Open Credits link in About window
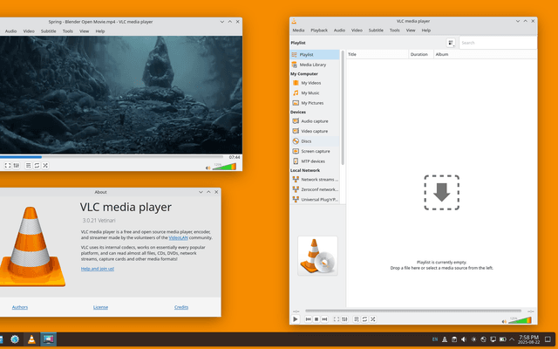Image resolution: width=558 pixels, height=349 pixels. coord(181,307)
